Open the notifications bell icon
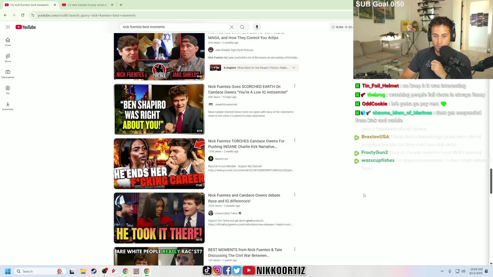493x277 pixels. tap(487, 271)
